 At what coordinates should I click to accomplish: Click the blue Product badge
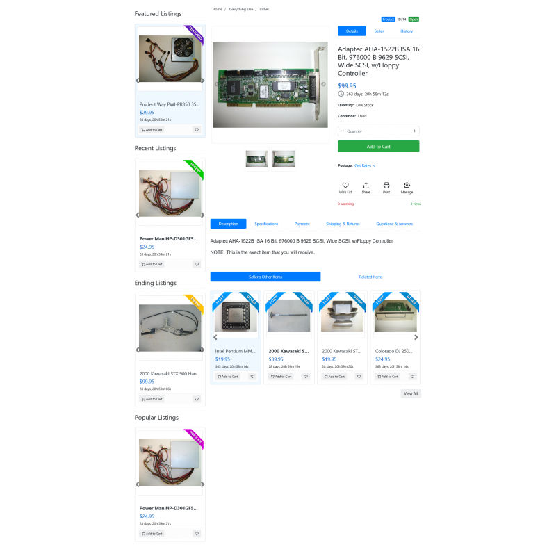(388, 19)
